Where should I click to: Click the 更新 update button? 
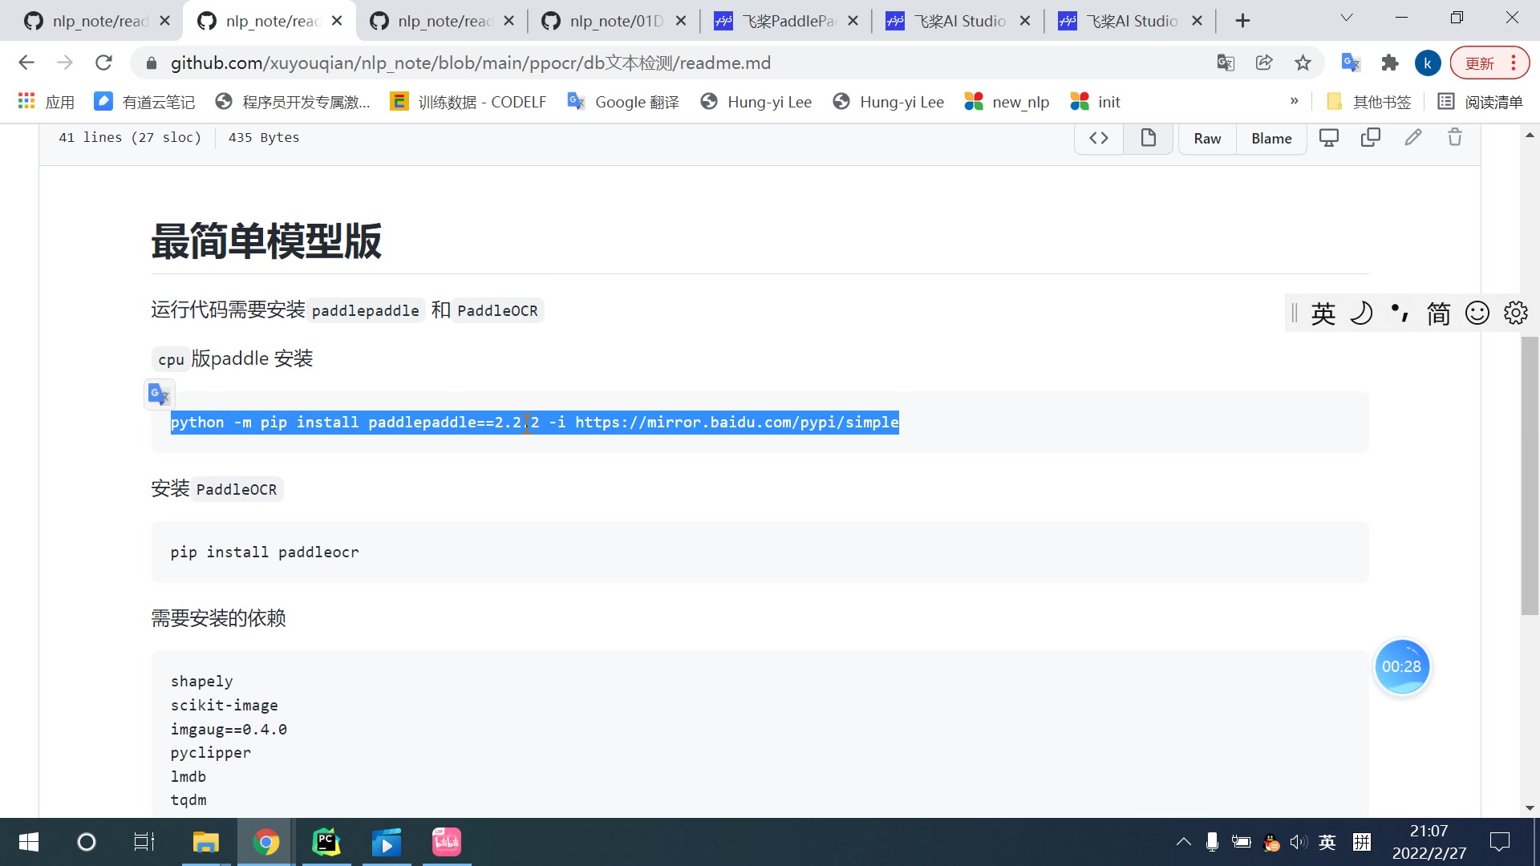(x=1489, y=63)
